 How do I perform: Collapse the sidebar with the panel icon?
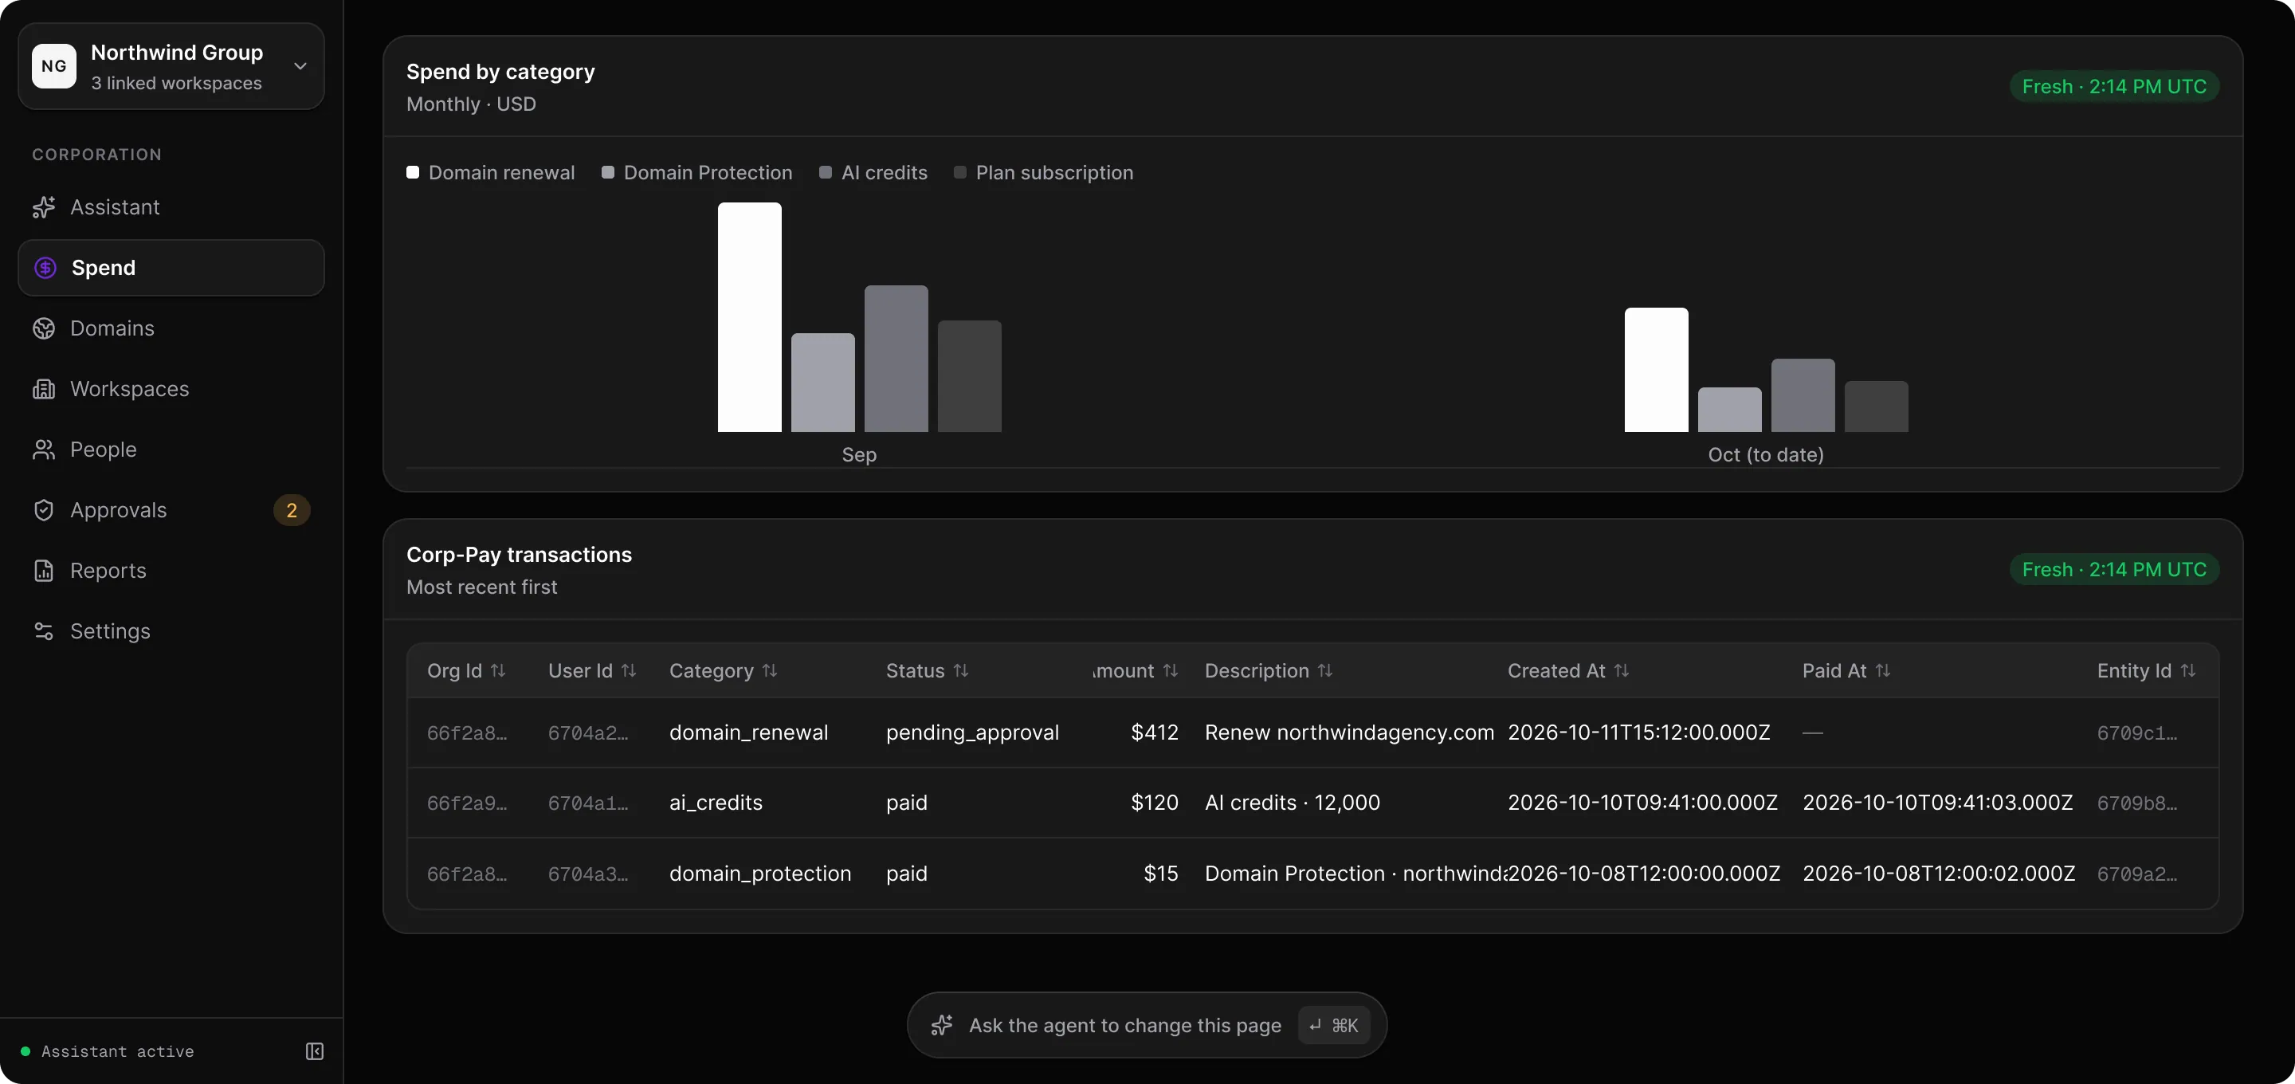coord(315,1051)
